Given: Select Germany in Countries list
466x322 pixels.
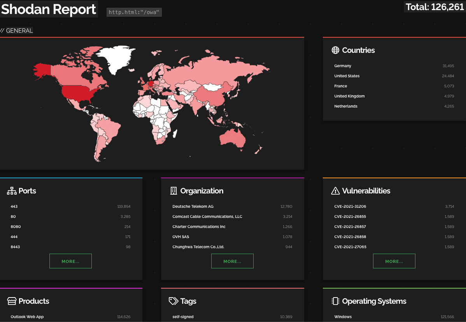Looking at the screenshot, I should click(x=394, y=66).
